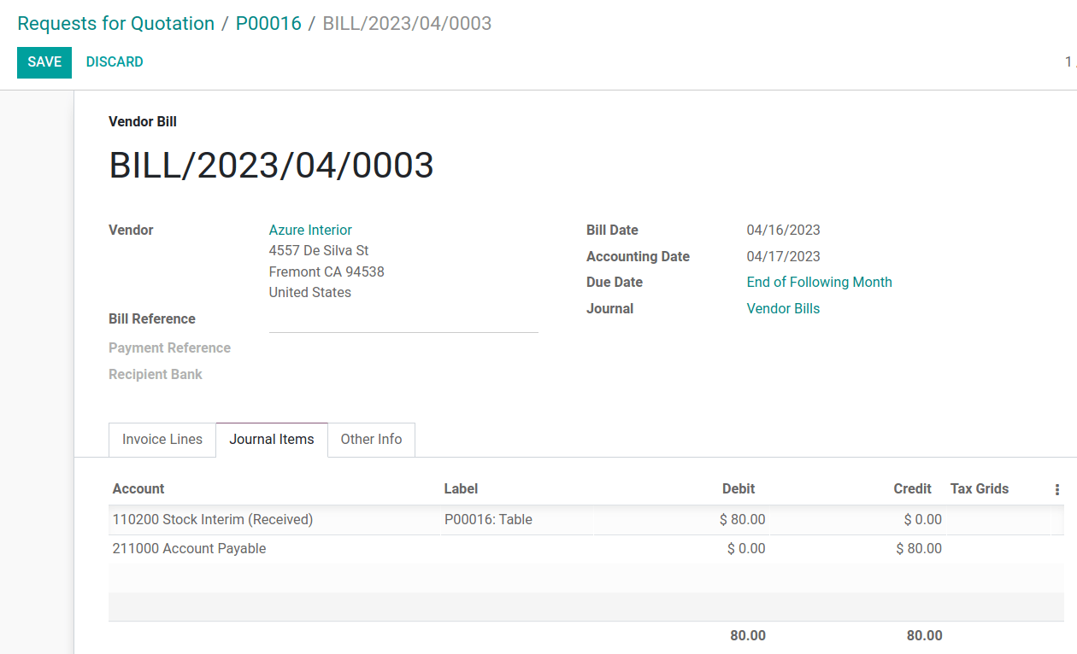Discard changes using DISCARD

coord(114,61)
